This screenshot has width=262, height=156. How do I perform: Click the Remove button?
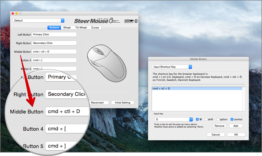coord(219,126)
